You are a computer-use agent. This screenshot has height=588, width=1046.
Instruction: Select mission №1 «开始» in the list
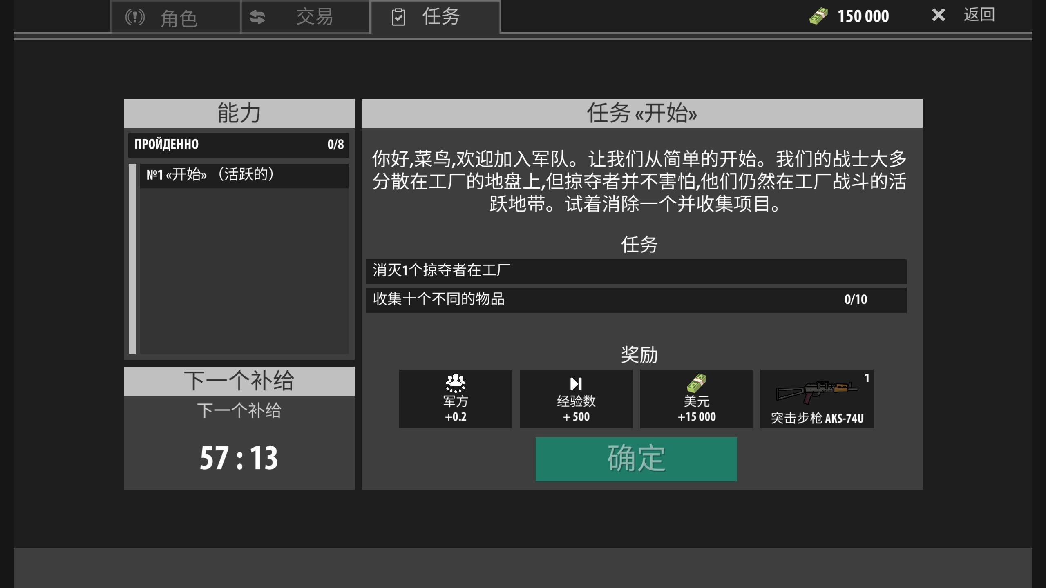coord(245,176)
